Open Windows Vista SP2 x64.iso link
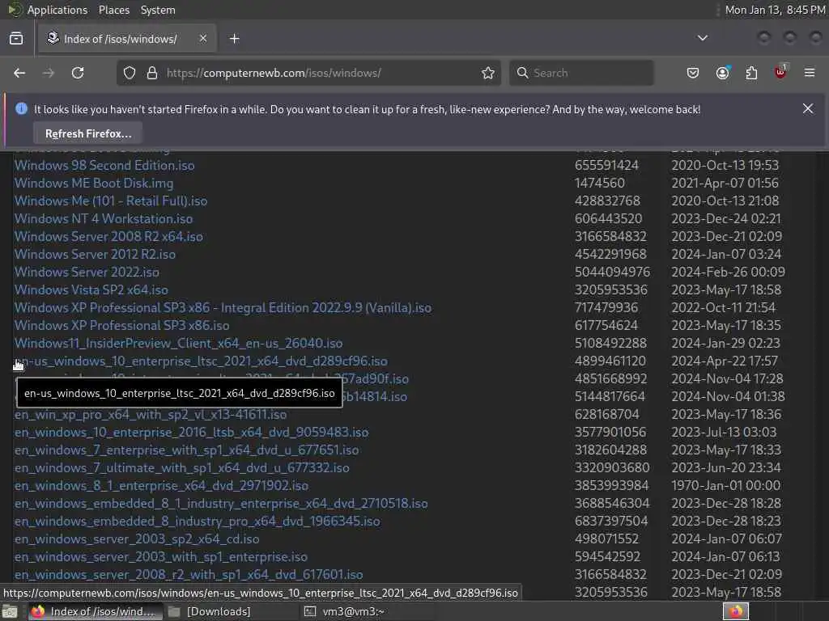 (91, 290)
